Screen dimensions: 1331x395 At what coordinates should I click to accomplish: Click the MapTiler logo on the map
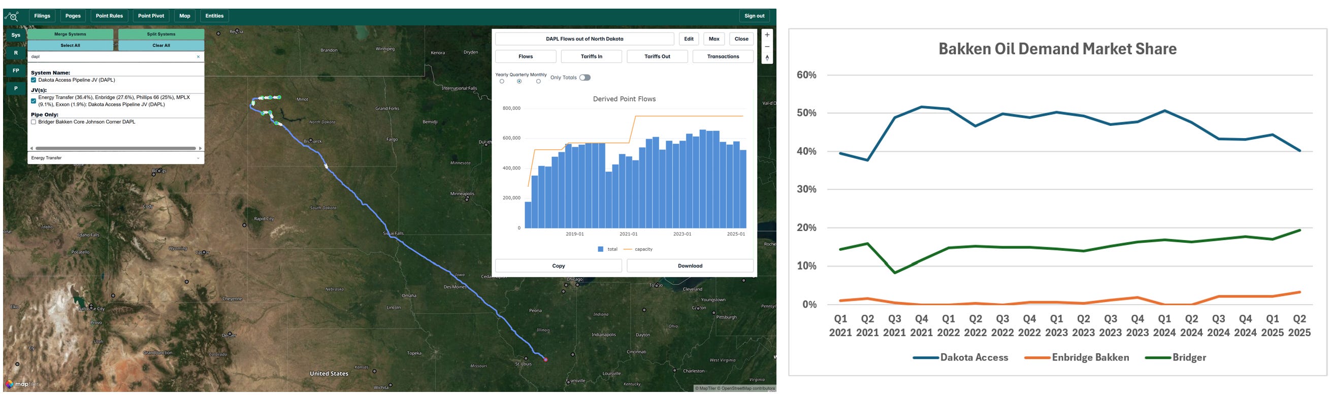click(x=22, y=384)
